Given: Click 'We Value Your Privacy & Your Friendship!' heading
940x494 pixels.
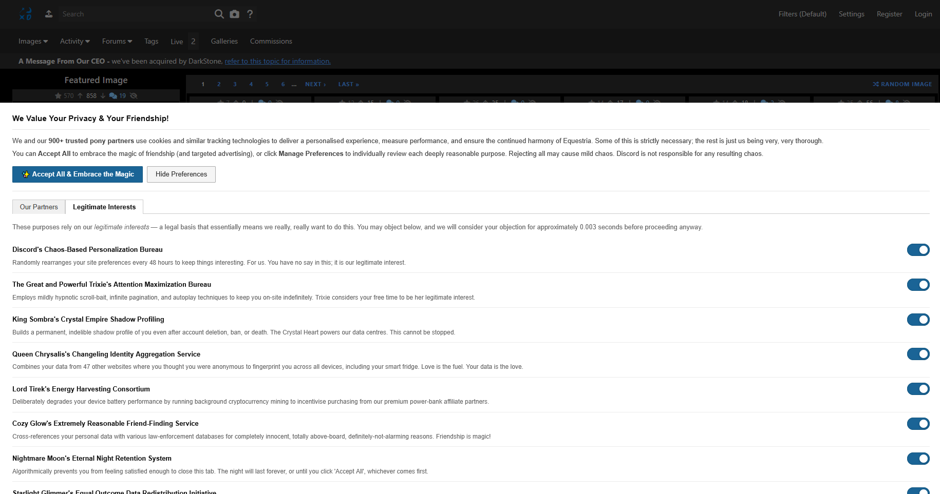Looking at the screenshot, I should 90,118.
